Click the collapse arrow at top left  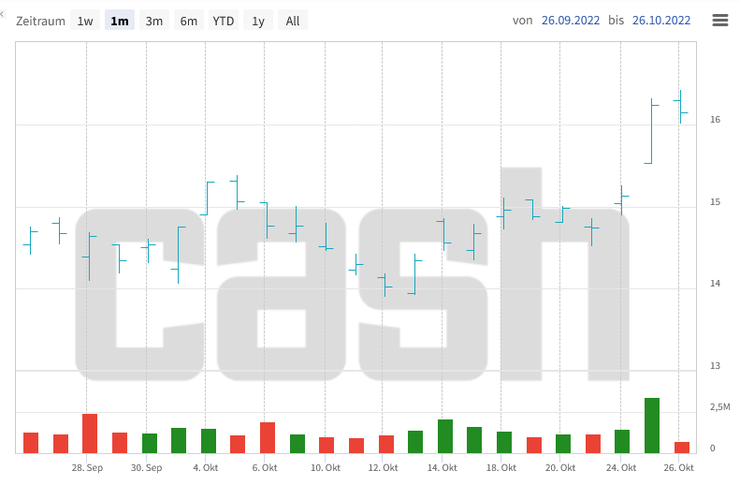click(2, 14)
